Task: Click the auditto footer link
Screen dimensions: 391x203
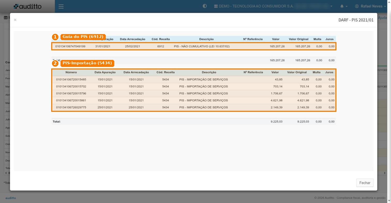Action: [x=11, y=198]
